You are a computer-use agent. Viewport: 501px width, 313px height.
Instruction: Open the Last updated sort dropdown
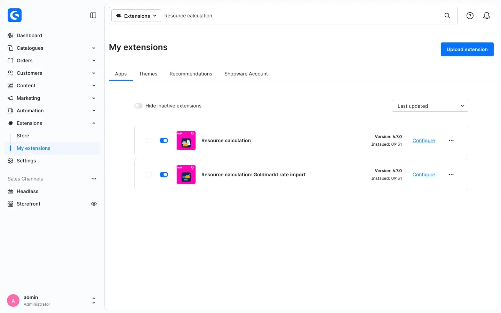(430, 106)
